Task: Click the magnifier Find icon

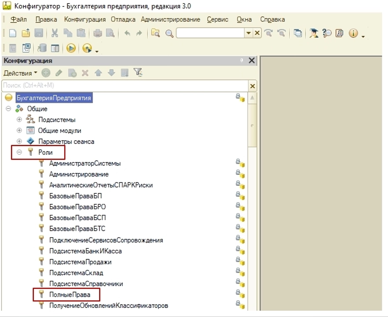Action: [169, 33]
